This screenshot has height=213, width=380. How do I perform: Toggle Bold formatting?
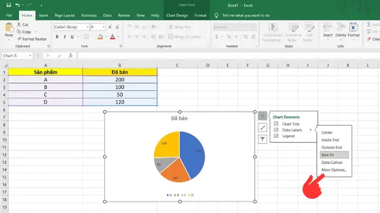pyautogui.click(x=57, y=37)
